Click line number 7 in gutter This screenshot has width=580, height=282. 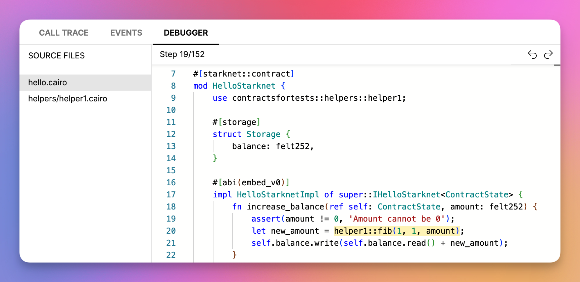click(173, 74)
